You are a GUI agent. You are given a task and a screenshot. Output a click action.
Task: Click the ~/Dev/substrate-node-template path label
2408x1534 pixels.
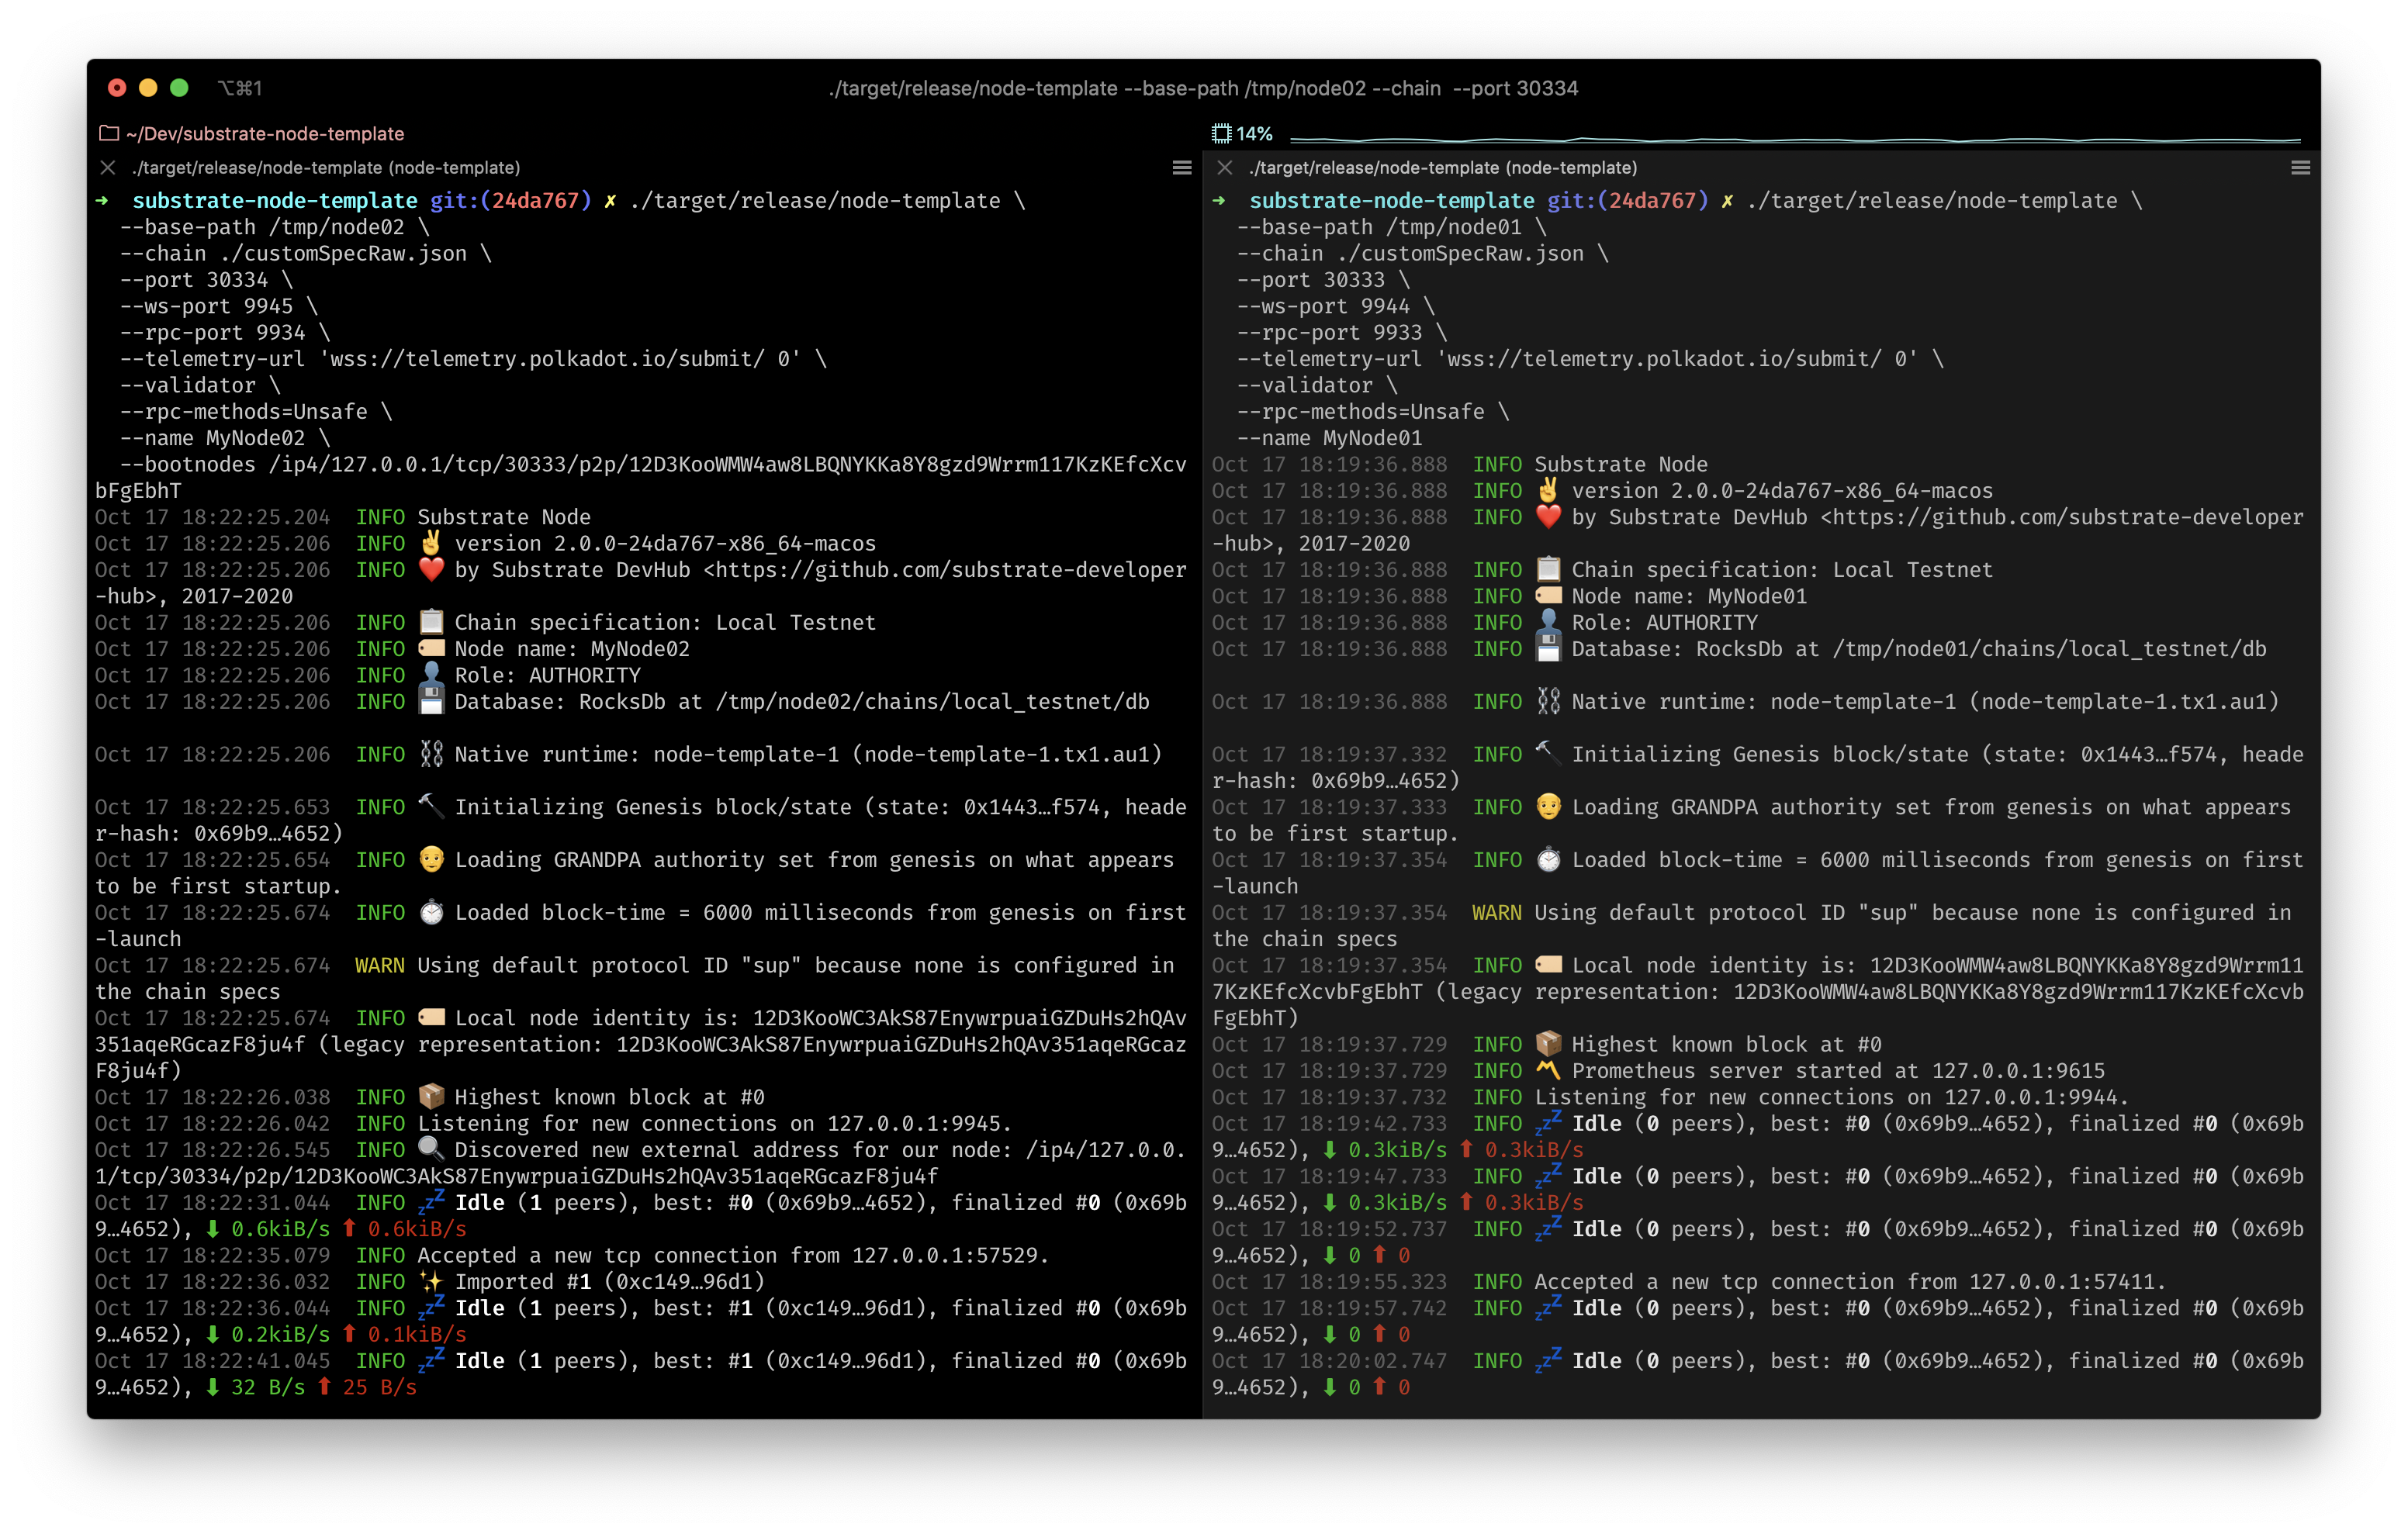click(x=265, y=133)
